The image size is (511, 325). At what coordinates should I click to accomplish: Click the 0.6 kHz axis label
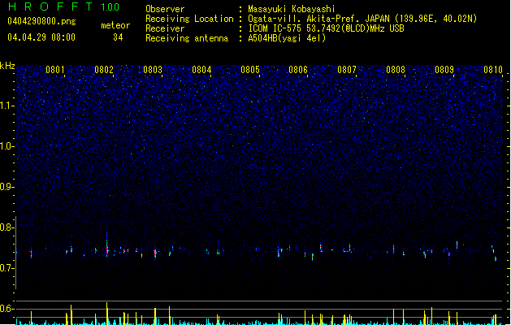coord(6,309)
